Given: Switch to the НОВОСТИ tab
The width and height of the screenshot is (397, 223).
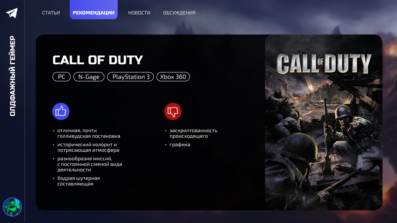Looking at the screenshot, I should pyautogui.click(x=139, y=12).
